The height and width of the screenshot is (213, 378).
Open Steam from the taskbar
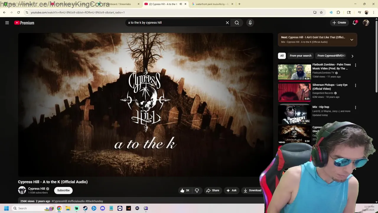pyautogui.click(x=85, y=208)
